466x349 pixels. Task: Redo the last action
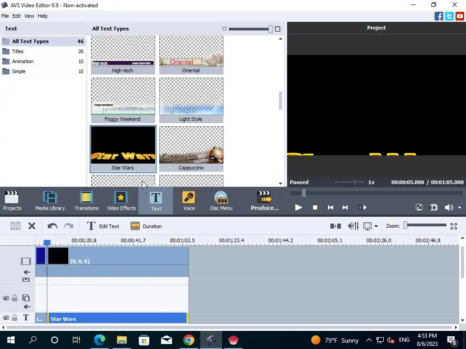[69, 226]
